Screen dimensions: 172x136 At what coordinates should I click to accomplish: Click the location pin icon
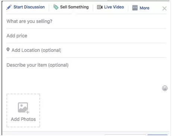click(x=8, y=50)
